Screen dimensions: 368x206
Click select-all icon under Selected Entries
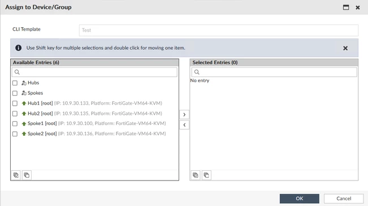pos(196,175)
